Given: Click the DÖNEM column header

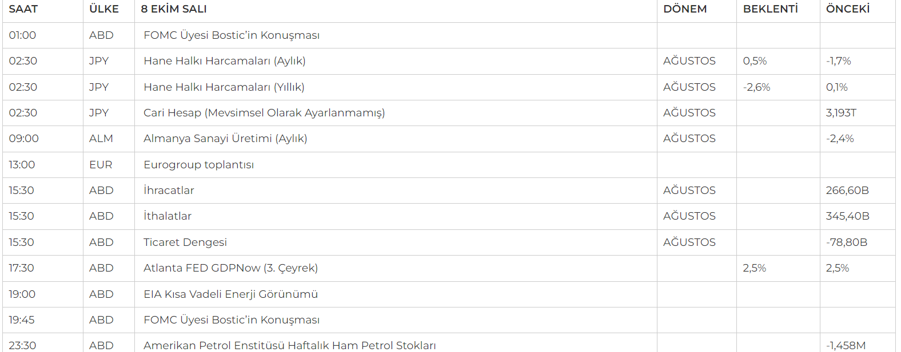Looking at the screenshot, I should (x=685, y=9).
